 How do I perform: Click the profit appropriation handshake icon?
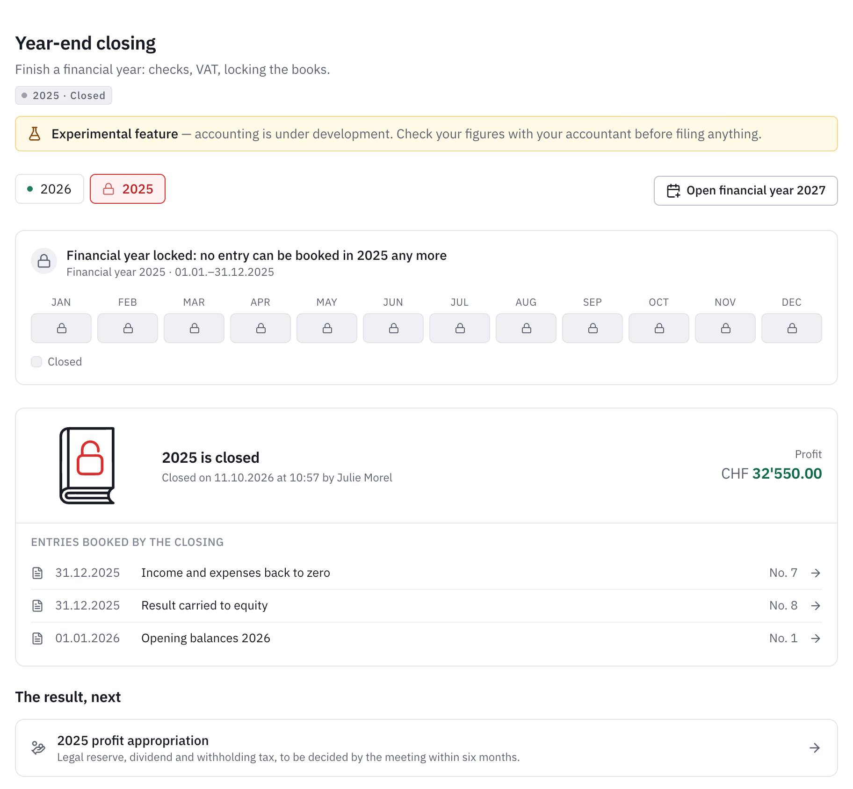pos(38,748)
